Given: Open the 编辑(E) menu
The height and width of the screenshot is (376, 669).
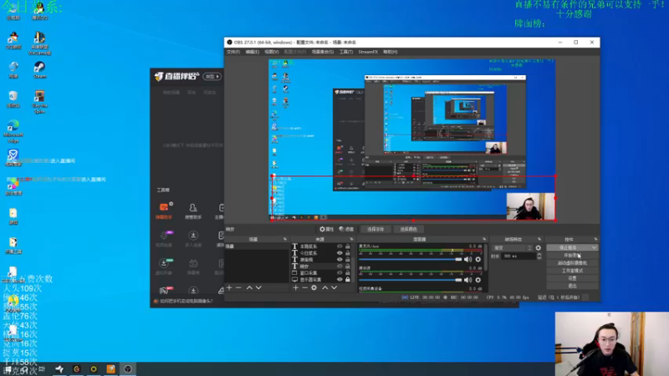Looking at the screenshot, I should (x=253, y=52).
